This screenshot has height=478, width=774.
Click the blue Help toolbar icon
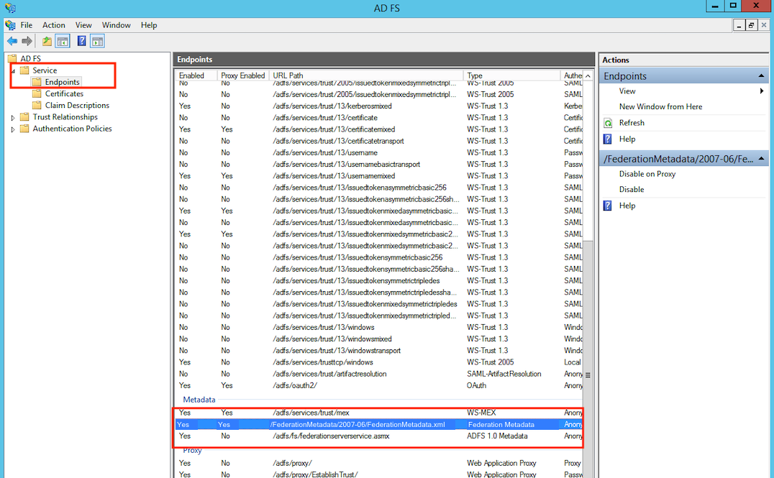[x=81, y=41]
